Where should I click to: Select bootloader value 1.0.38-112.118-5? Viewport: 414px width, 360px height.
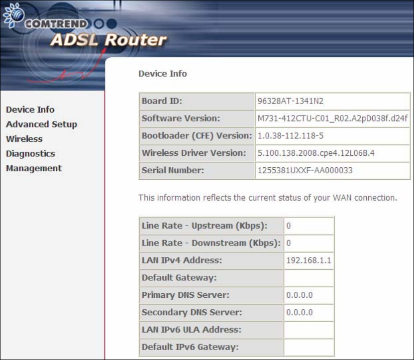(291, 136)
